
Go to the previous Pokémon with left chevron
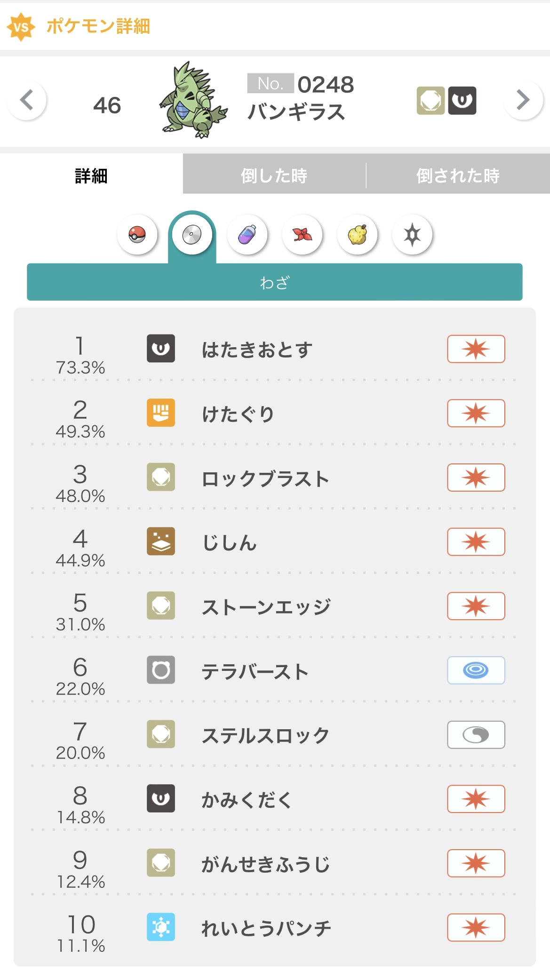27,100
